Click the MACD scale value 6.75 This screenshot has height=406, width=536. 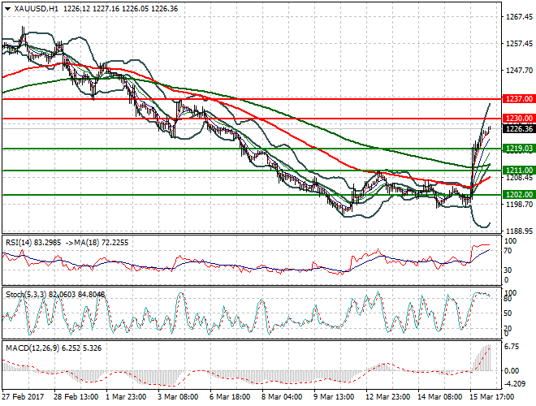pyautogui.click(x=512, y=345)
